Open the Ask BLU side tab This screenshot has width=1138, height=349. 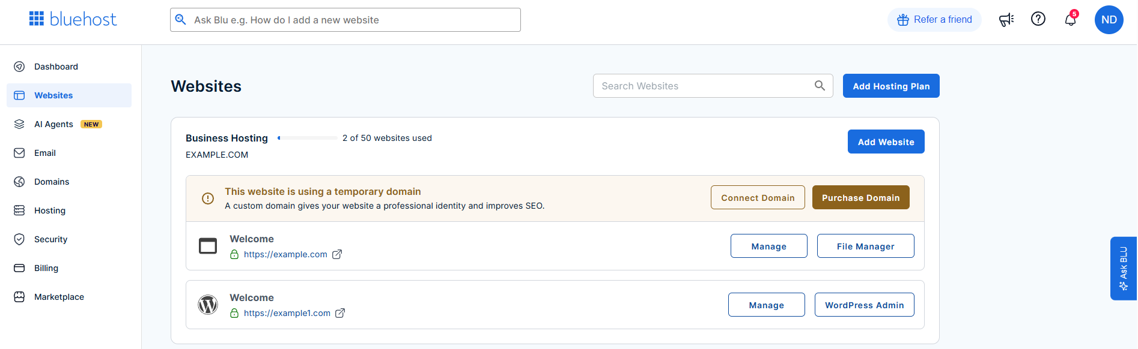1123,268
